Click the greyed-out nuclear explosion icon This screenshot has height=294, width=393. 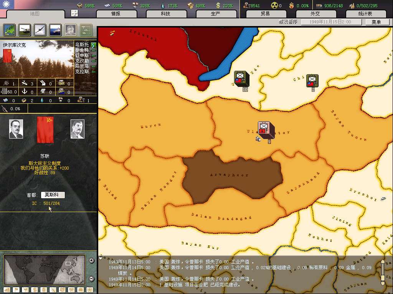coord(71,30)
